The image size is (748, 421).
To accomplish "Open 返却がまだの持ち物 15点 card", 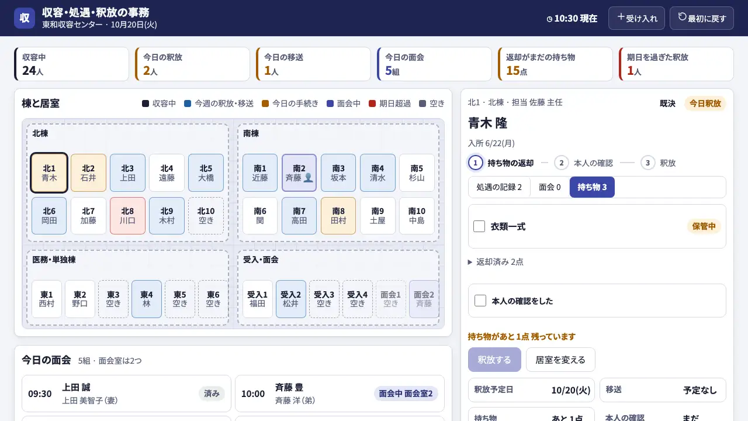I will click(555, 64).
